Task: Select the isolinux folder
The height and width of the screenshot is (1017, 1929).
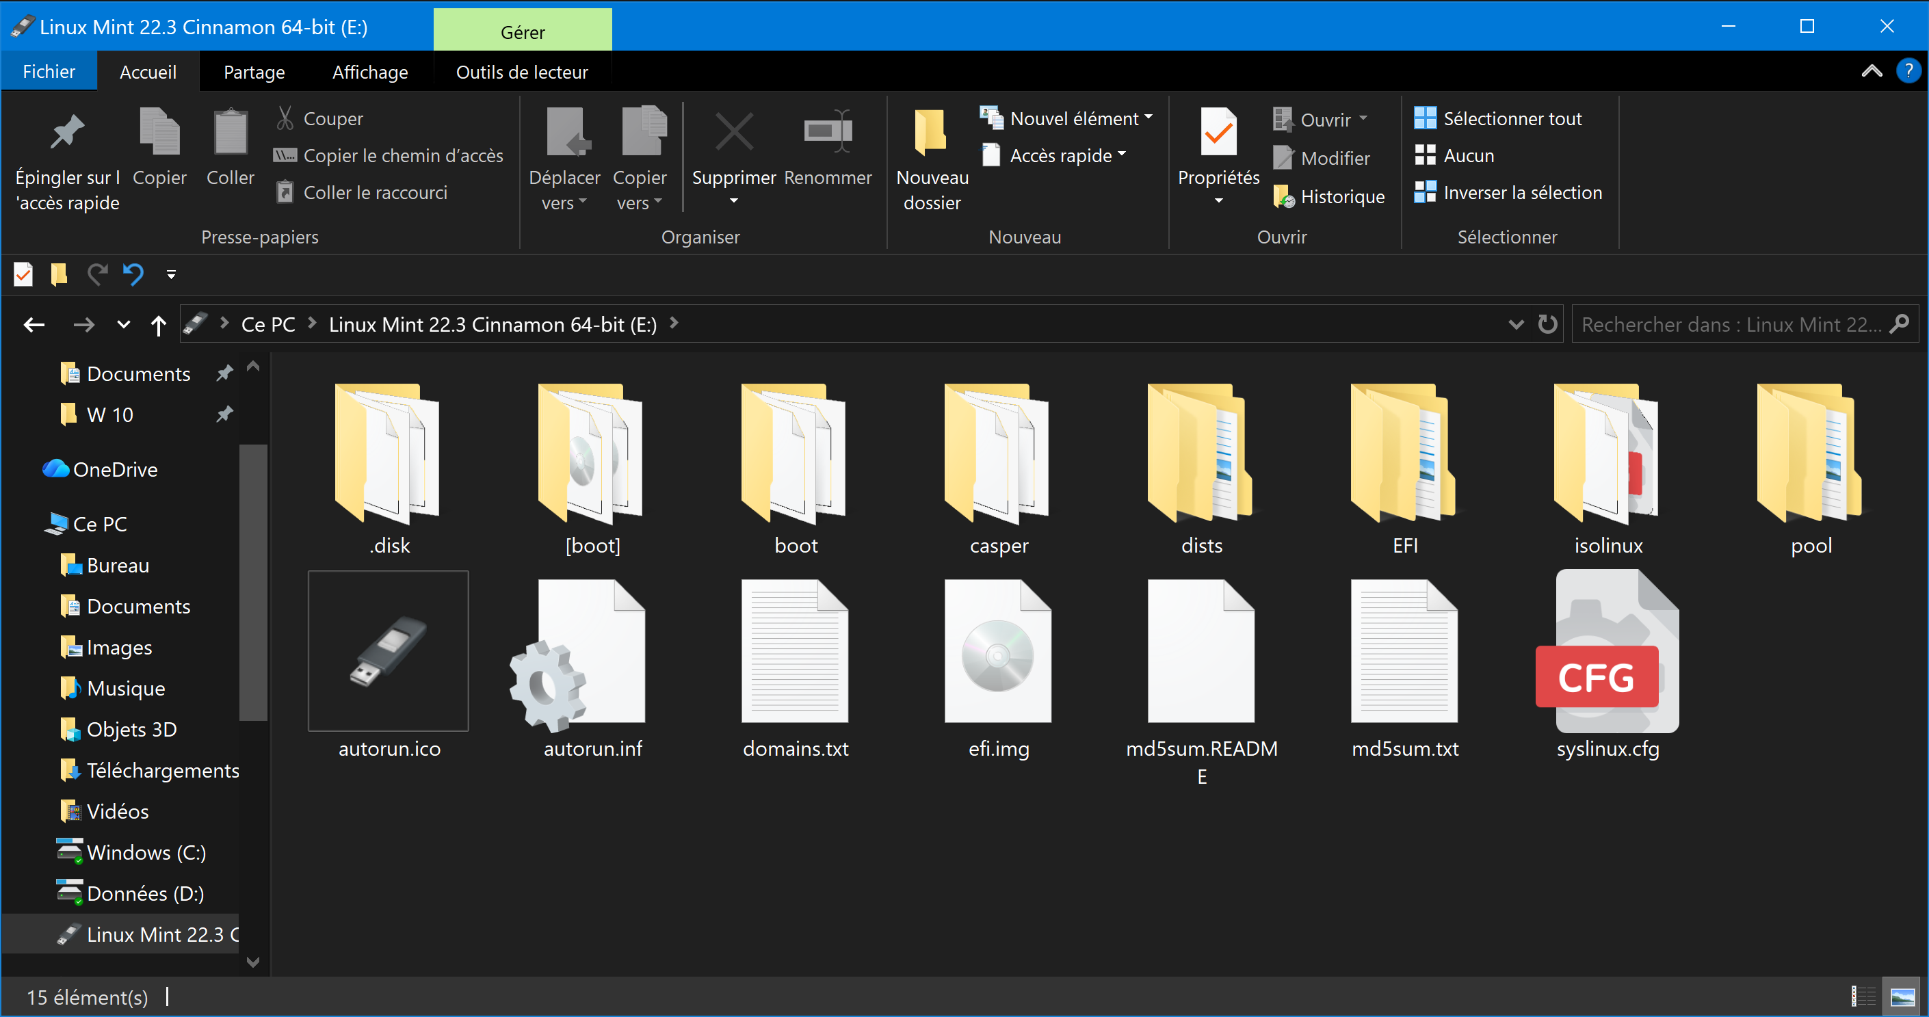Action: 1607,470
